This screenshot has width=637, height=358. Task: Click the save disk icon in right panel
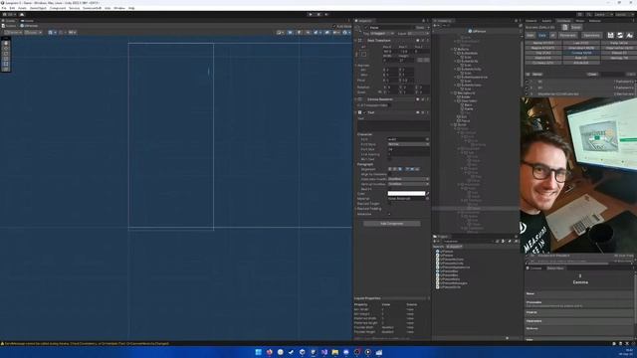click(610, 36)
